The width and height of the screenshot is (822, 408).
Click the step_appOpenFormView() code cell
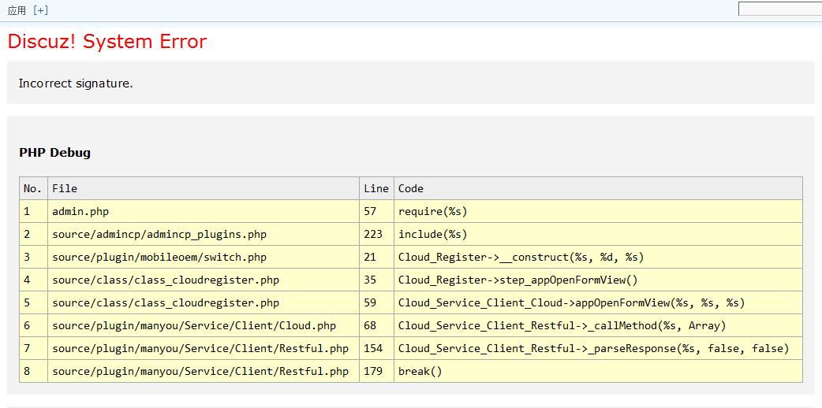point(518,280)
